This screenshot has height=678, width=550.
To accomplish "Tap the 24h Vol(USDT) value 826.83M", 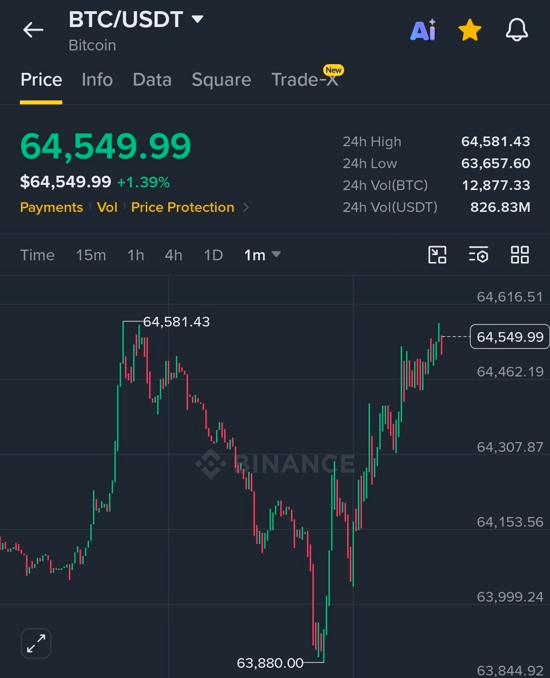I will pos(500,207).
